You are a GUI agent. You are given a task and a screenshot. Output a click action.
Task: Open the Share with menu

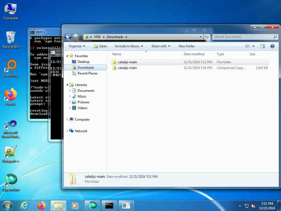(x=161, y=46)
